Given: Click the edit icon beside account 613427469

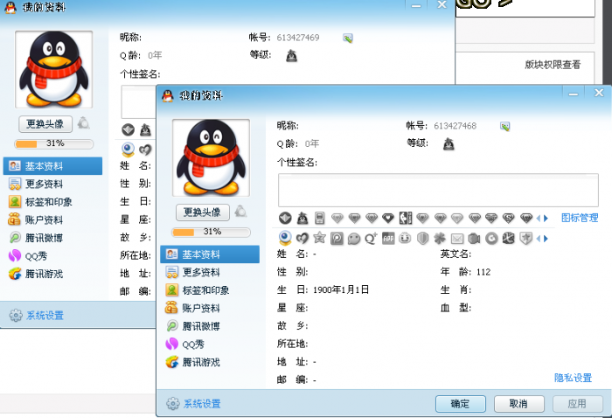Looking at the screenshot, I should (x=348, y=38).
